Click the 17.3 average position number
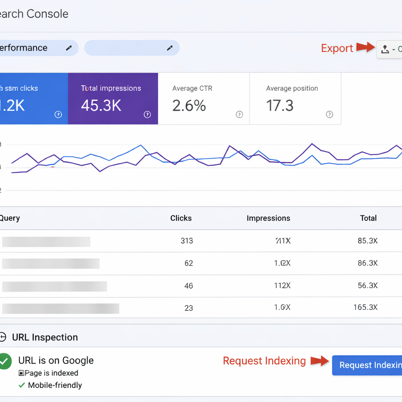The height and width of the screenshot is (402, 402). 280,105
